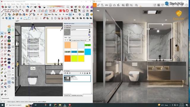Pick the Select arrow tool in left toolbar

tap(2, 33)
